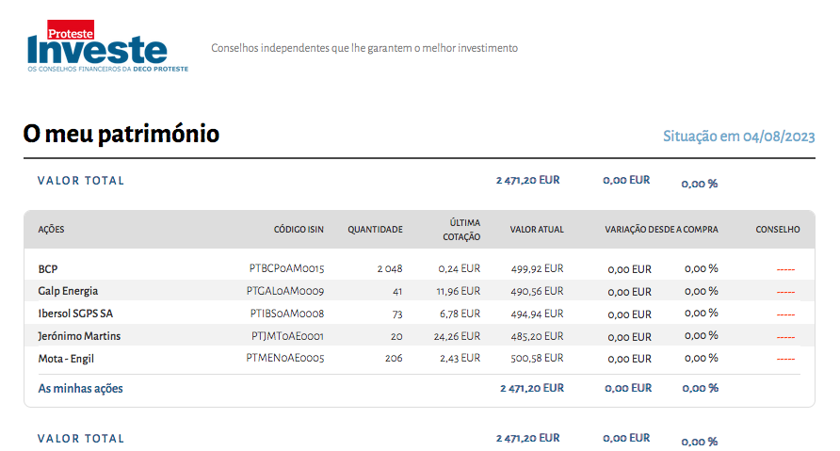Click the As minhas ações link
Screen dimensions: 840x451
click(x=80, y=388)
